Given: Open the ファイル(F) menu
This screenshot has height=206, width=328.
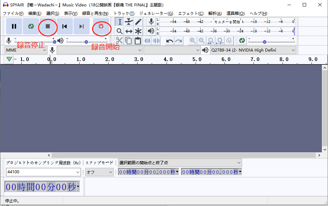Looking at the screenshot, I should tap(13, 13).
